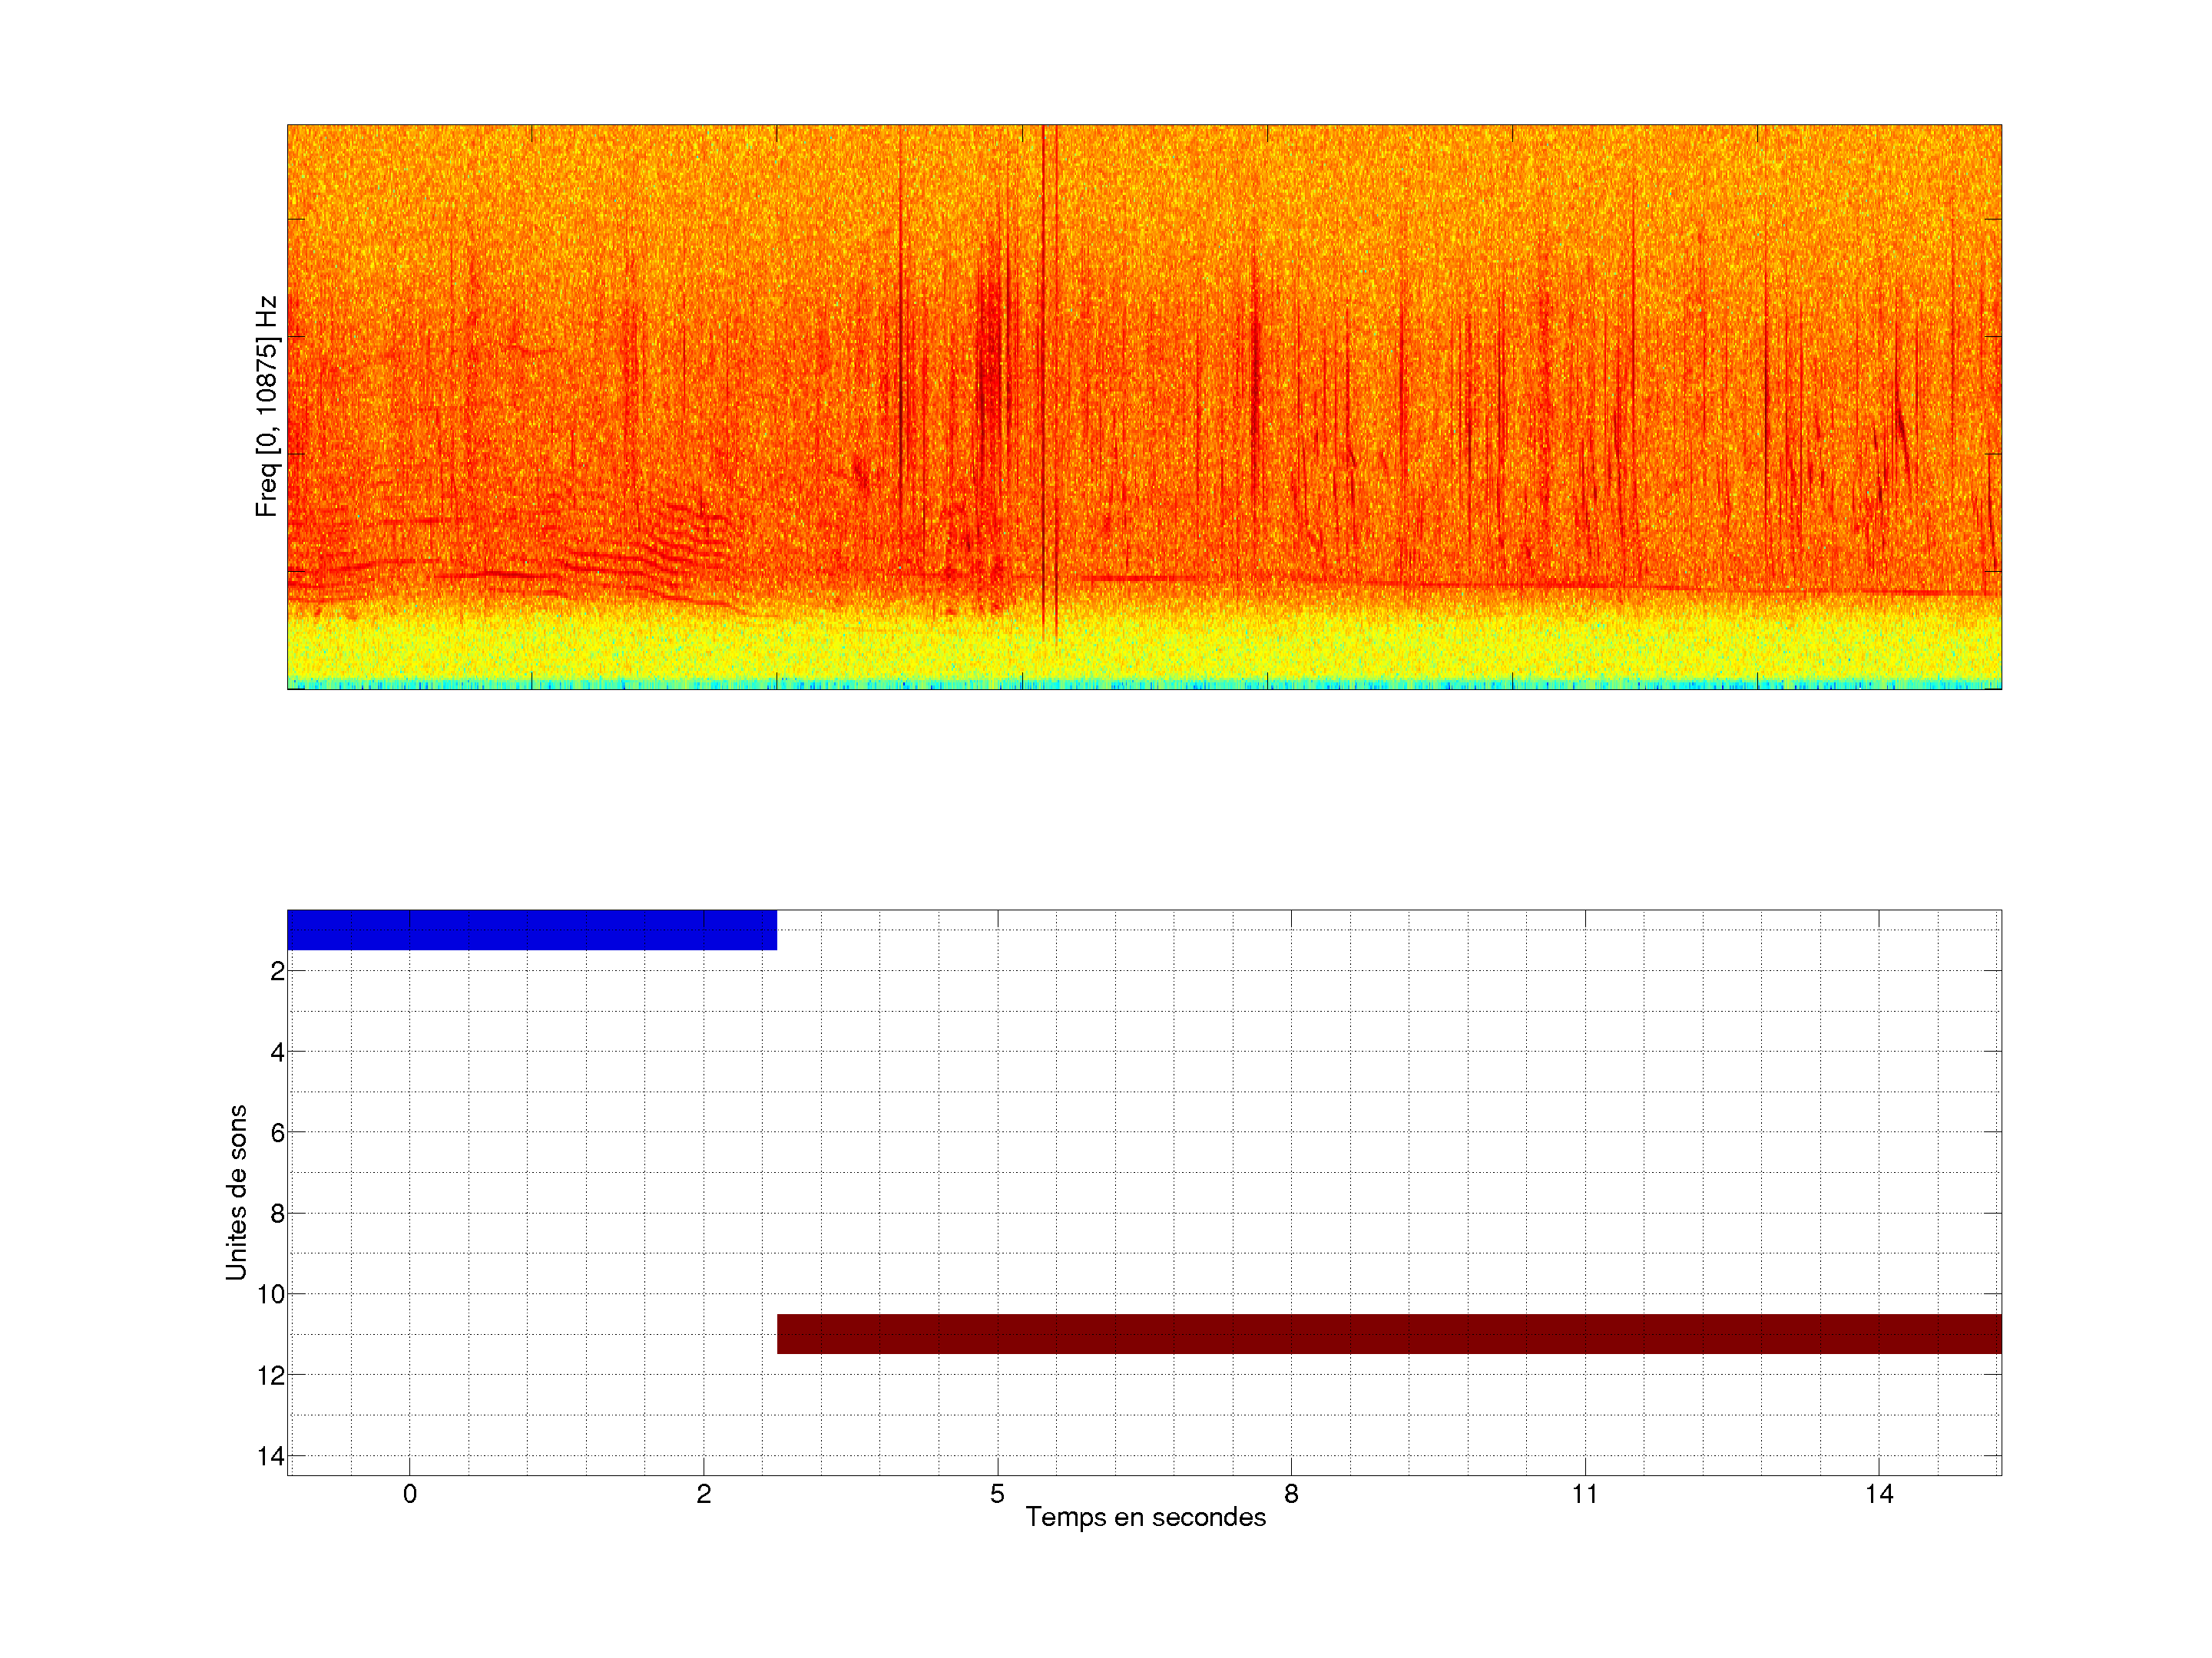Click the dark red bar in lower plot

tap(1388, 1333)
